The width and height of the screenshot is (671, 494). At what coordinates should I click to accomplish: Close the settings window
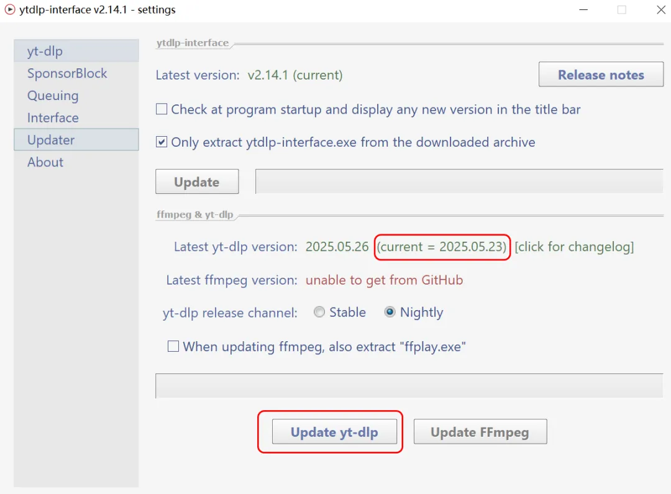(660, 9)
